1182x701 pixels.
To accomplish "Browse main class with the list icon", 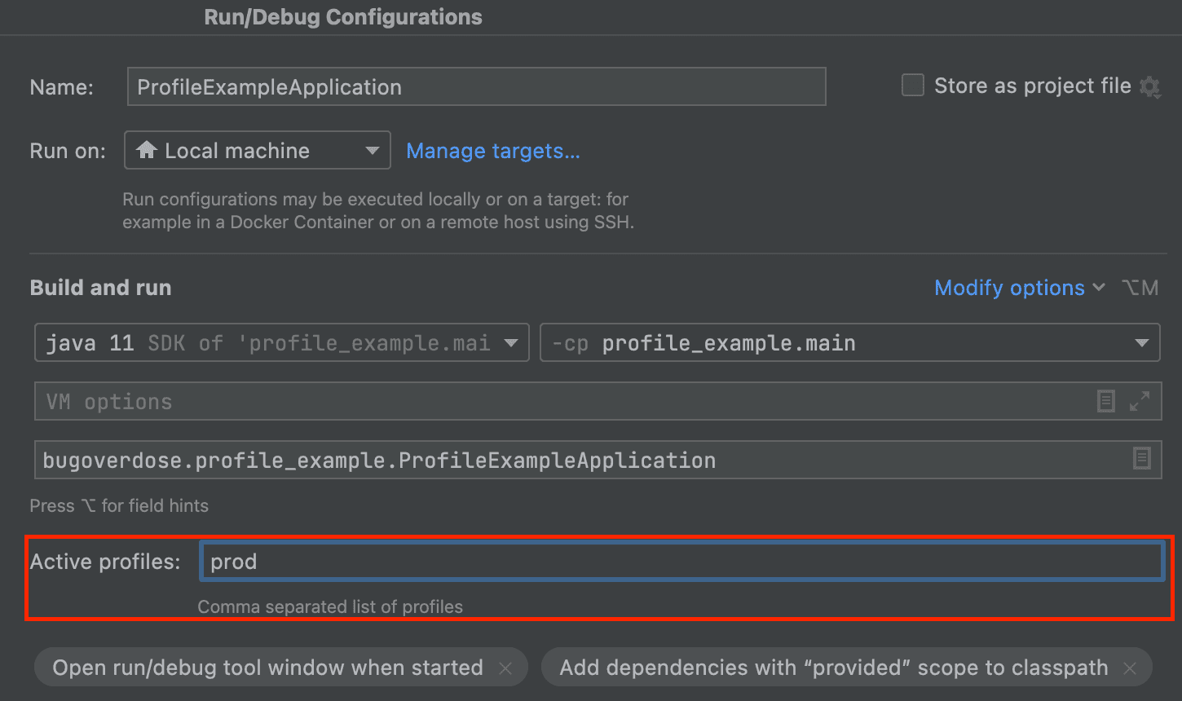I will coord(1141,459).
